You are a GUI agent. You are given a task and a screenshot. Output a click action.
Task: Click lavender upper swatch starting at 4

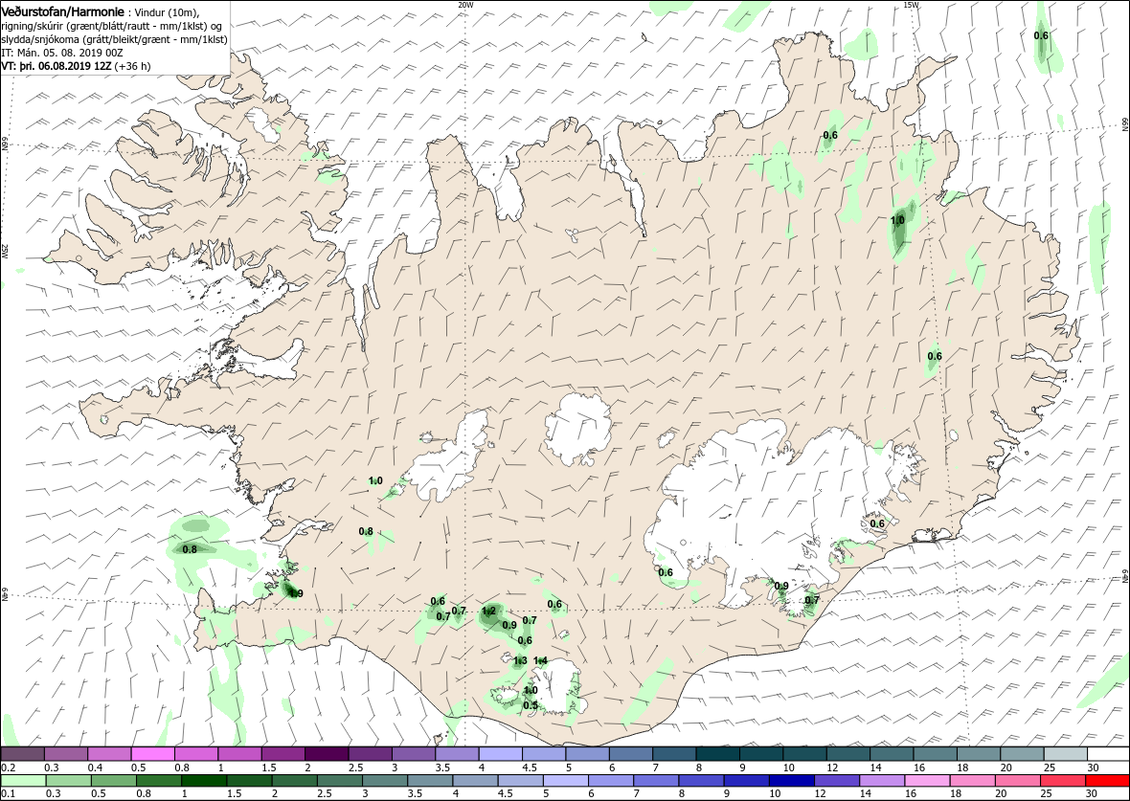(x=500, y=754)
